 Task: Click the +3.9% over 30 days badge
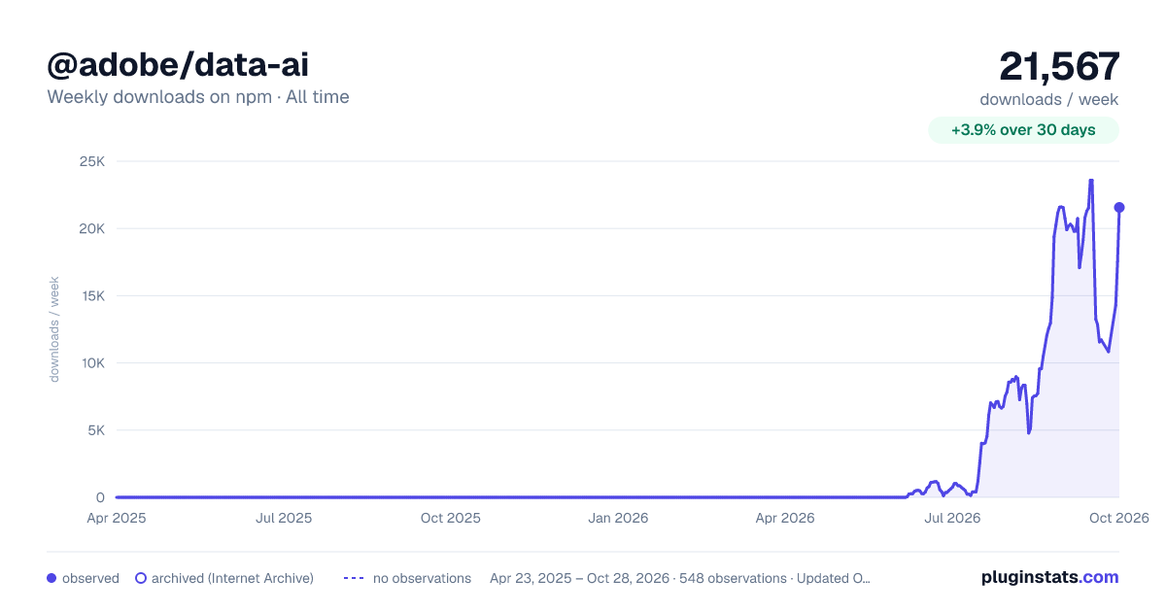(1023, 130)
